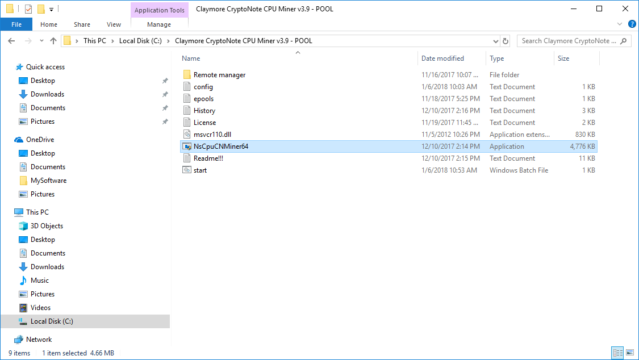Screen dimensions: 639x360
Task: Open pinned Pictures under Quick access
Action: pos(43,122)
